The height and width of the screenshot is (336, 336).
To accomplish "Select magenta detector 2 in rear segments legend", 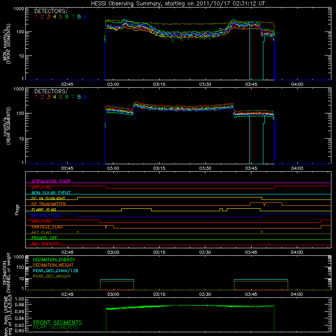I will coord(42,97).
